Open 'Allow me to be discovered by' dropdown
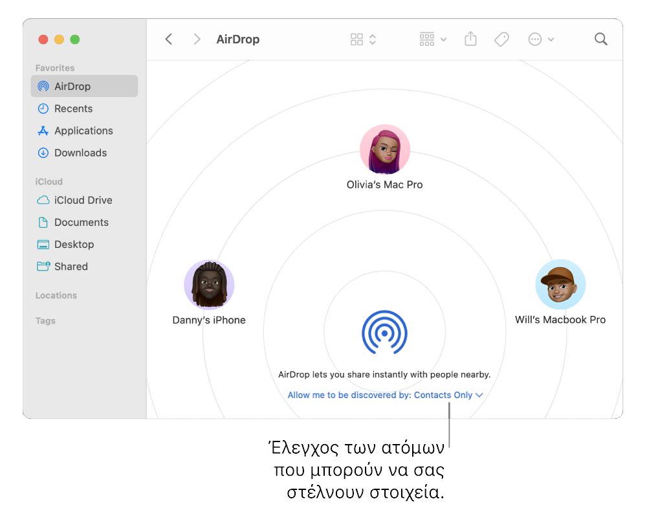Screen dimensions: 647x523 point(385,395)
